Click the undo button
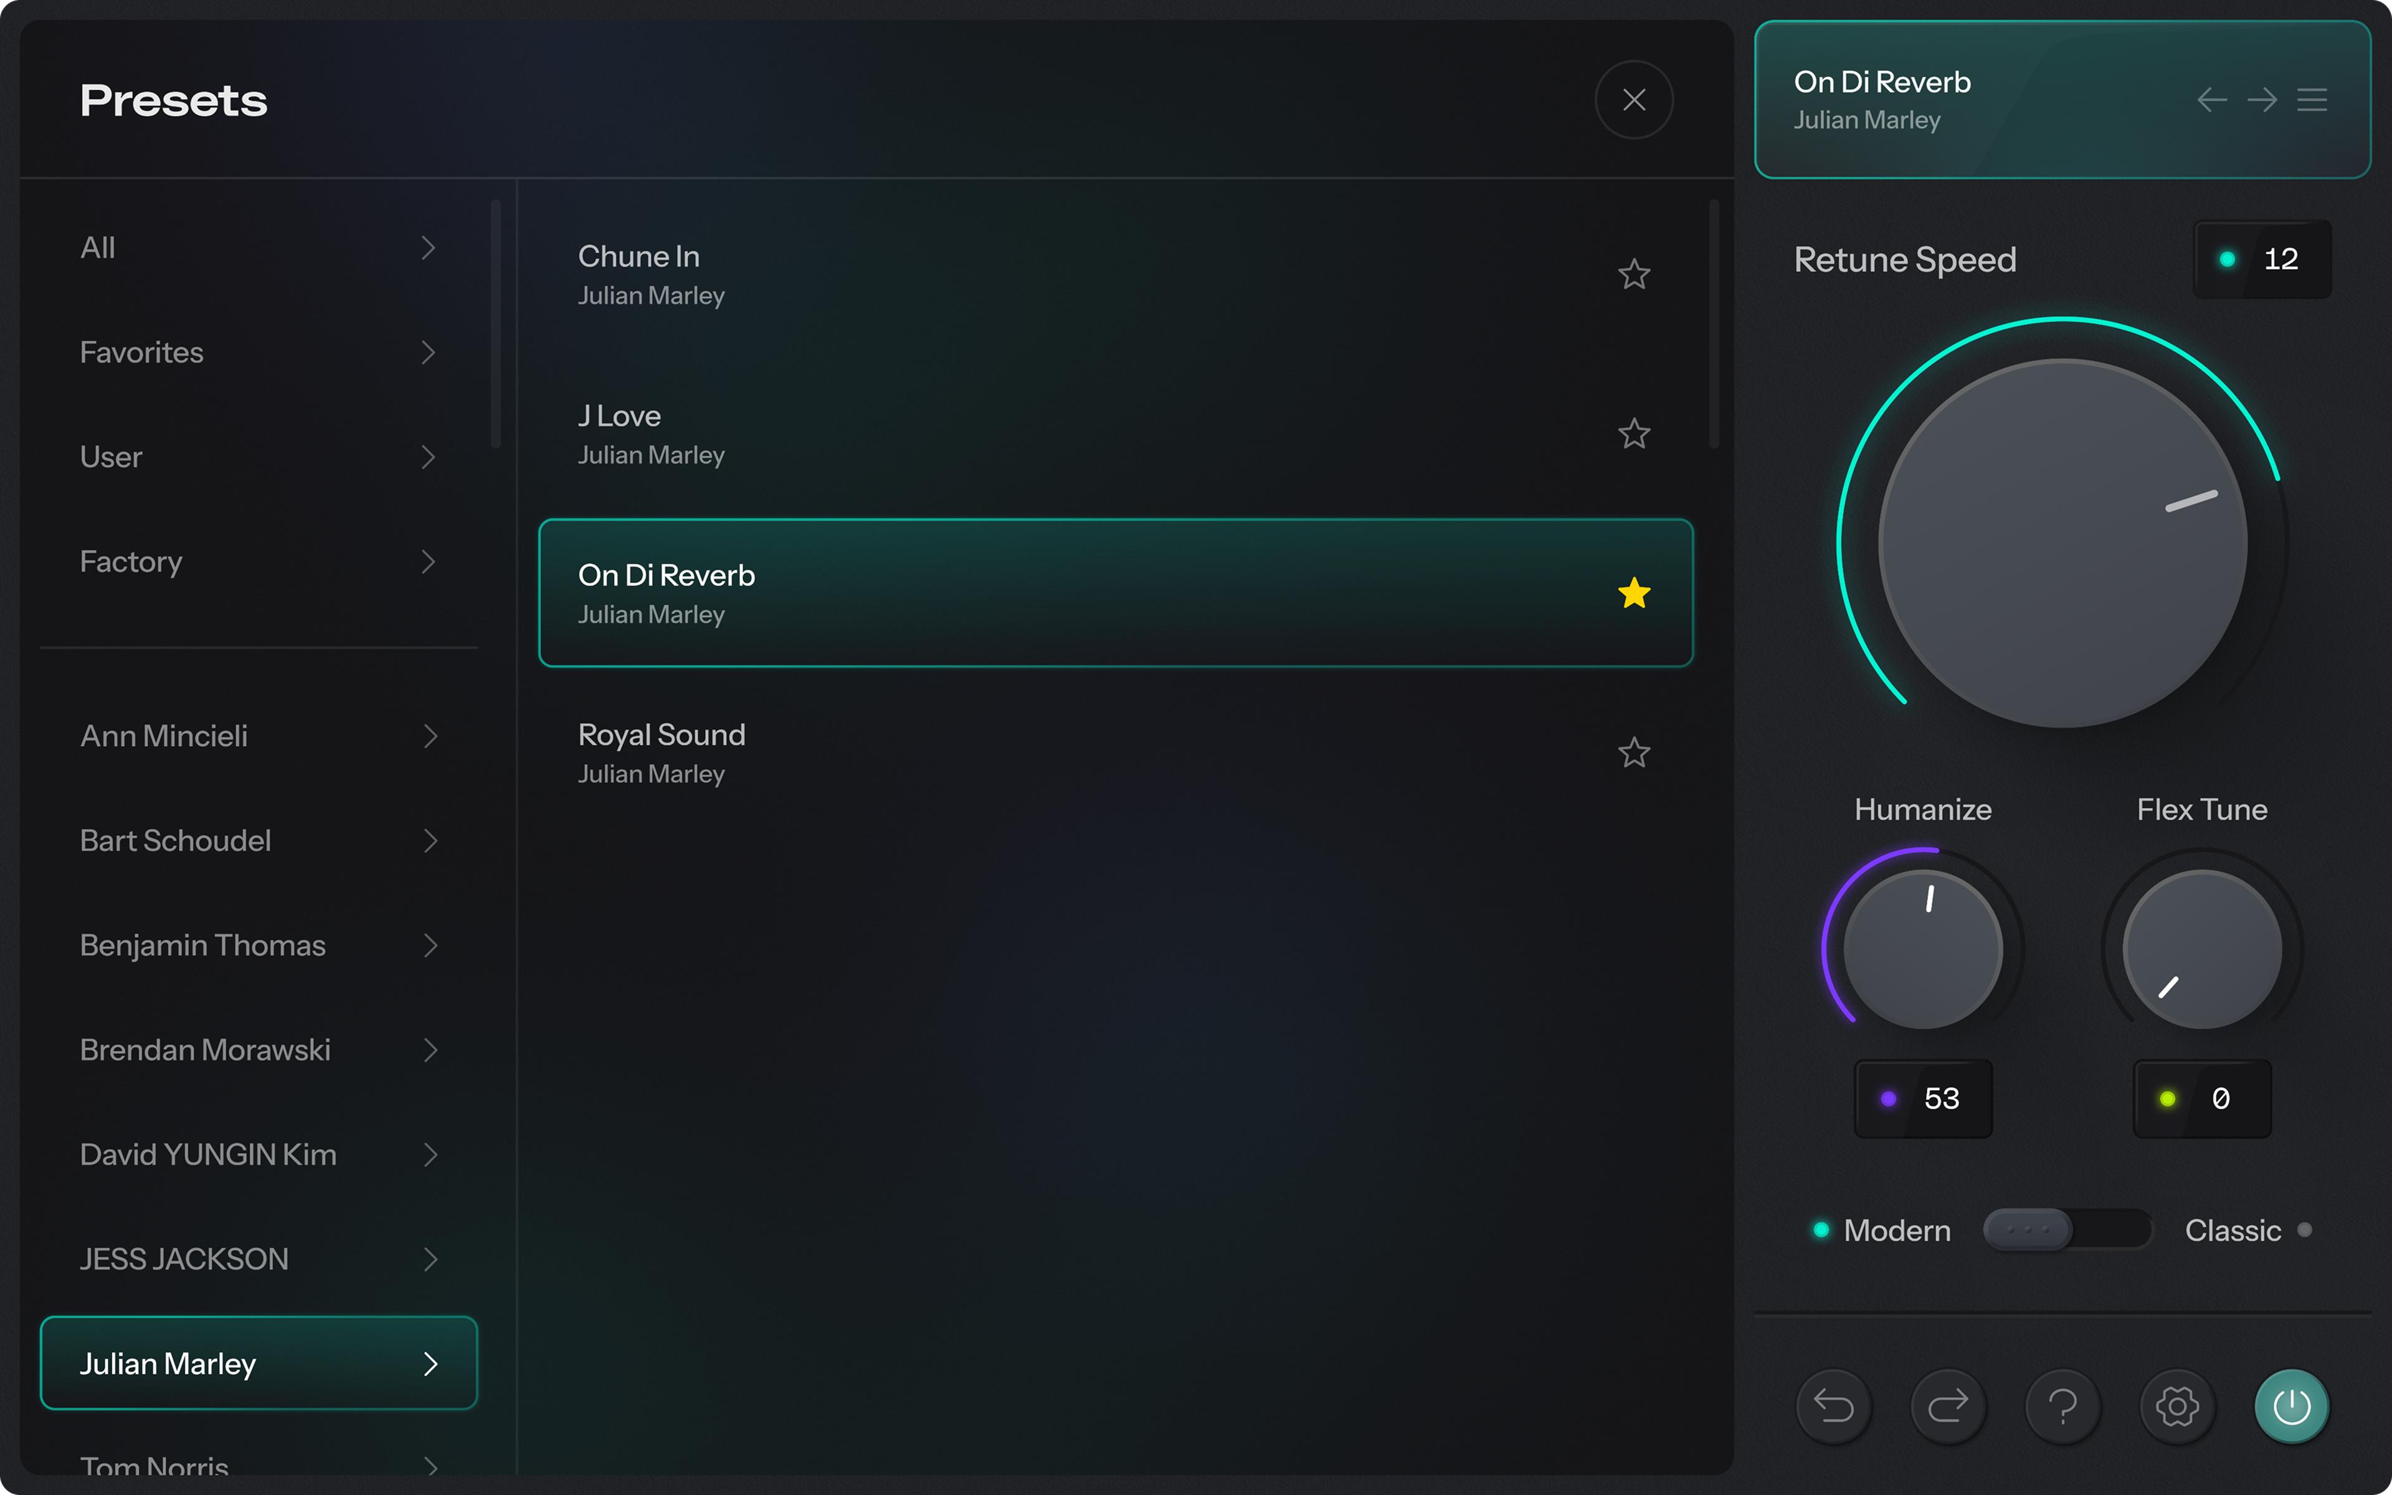This screenshot has height=1495, width=2392. pos(1833,1406)
